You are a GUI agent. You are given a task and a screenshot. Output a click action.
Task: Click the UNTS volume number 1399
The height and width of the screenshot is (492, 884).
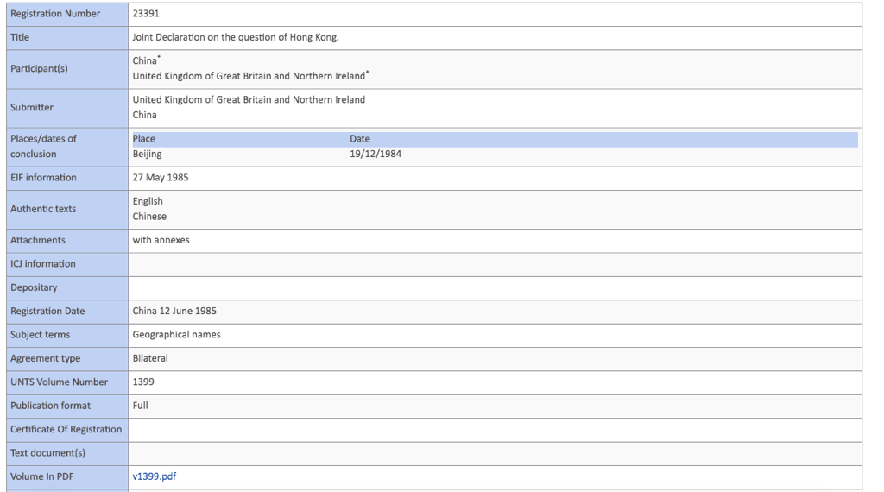click(x=143, y=382)
